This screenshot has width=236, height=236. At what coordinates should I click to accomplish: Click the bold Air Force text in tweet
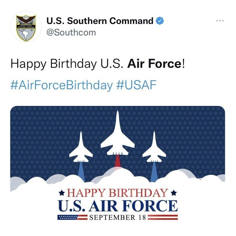(x=155, y=63)
